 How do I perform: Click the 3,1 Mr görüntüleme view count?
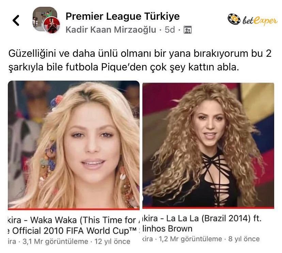(55, 242)
